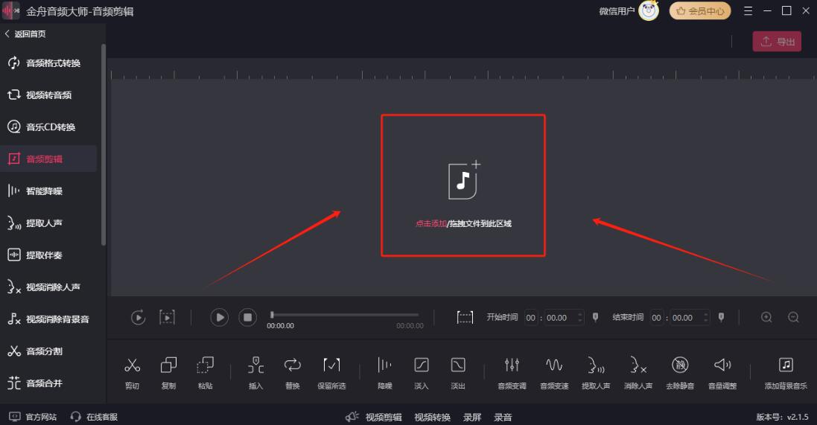This screenshot has width=817, height=425.
Task: Click the 开始时间 seconds field
Action: (559, 318)
